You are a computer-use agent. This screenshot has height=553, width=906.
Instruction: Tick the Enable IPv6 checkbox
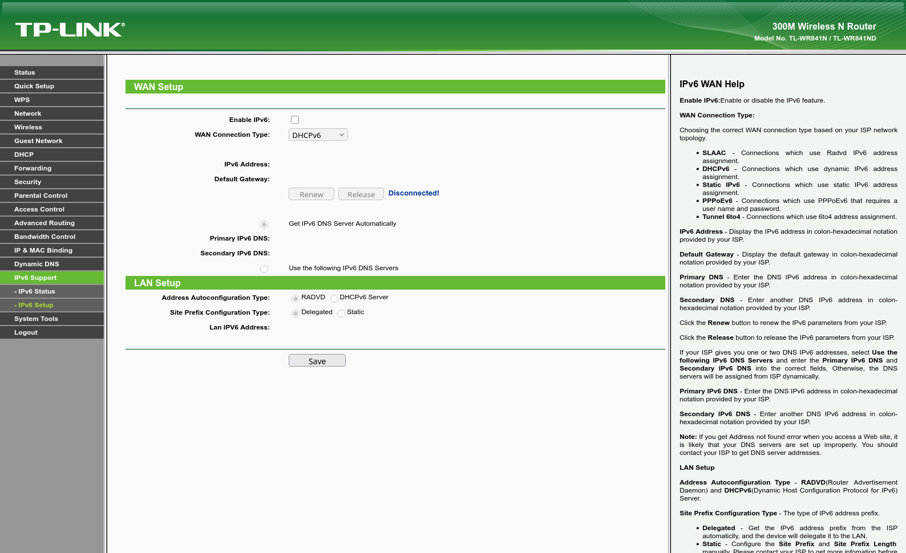pyautogui.click(x=295, y=120)
